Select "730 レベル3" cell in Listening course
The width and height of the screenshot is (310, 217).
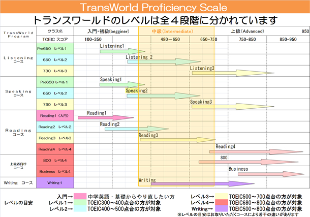coord(55,71)
